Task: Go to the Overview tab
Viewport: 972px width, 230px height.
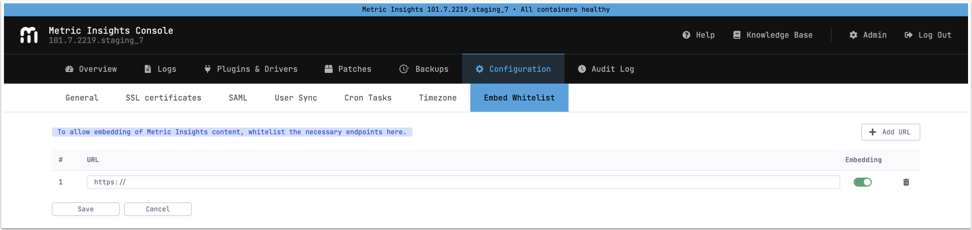Action: [91, 69]
